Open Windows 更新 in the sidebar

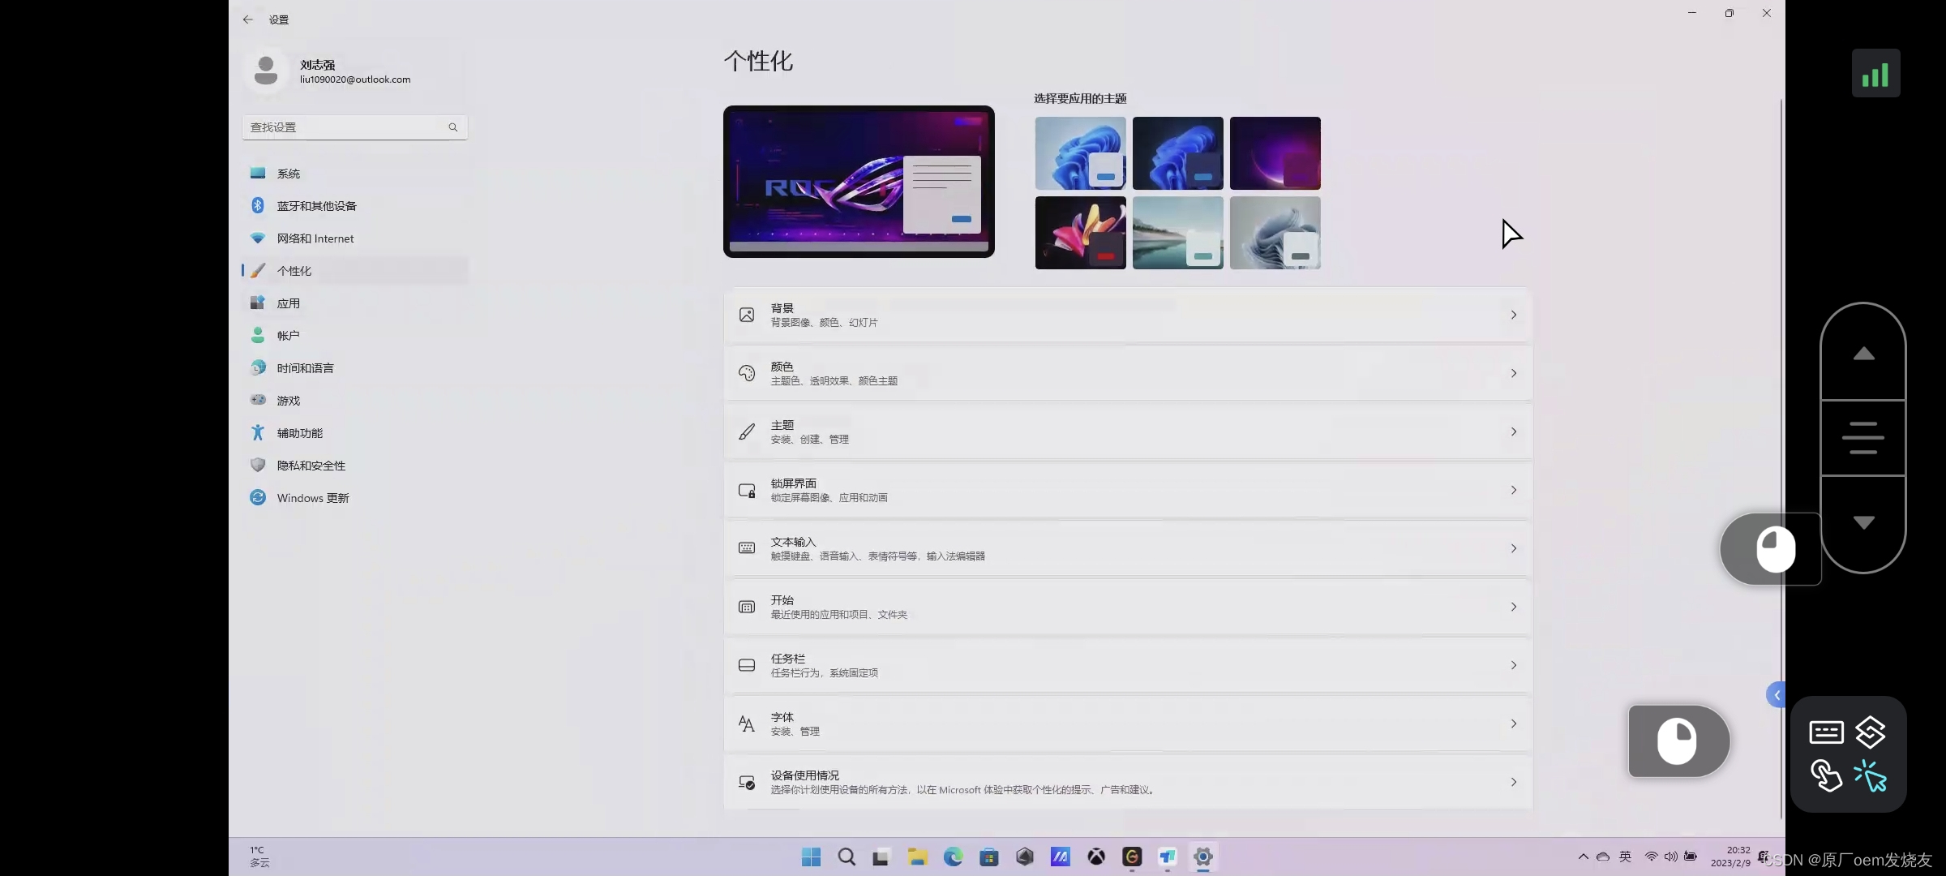[355, 498]
